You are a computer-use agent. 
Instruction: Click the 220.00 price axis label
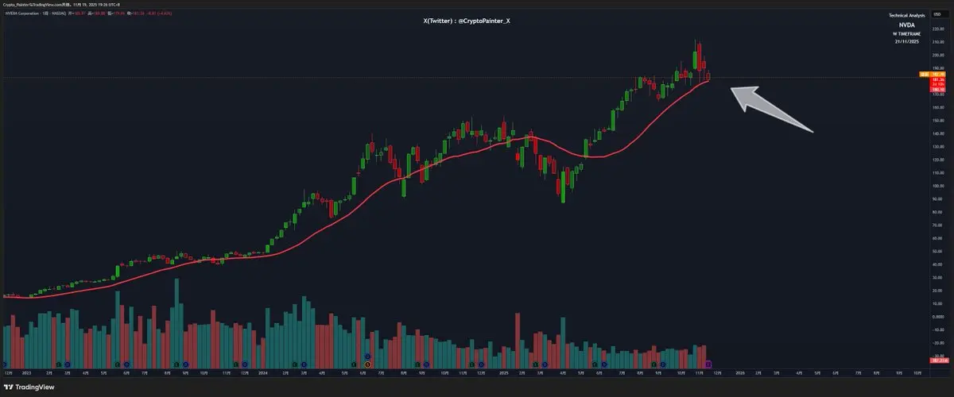(x=938, y=29)
